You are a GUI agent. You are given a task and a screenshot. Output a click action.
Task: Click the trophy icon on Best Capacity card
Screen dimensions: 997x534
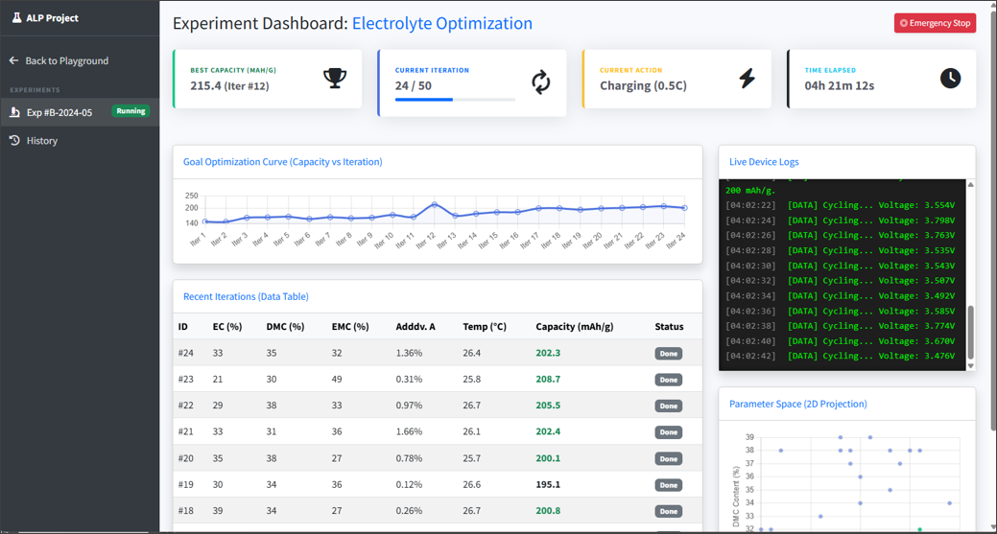(x=334, y=79)
